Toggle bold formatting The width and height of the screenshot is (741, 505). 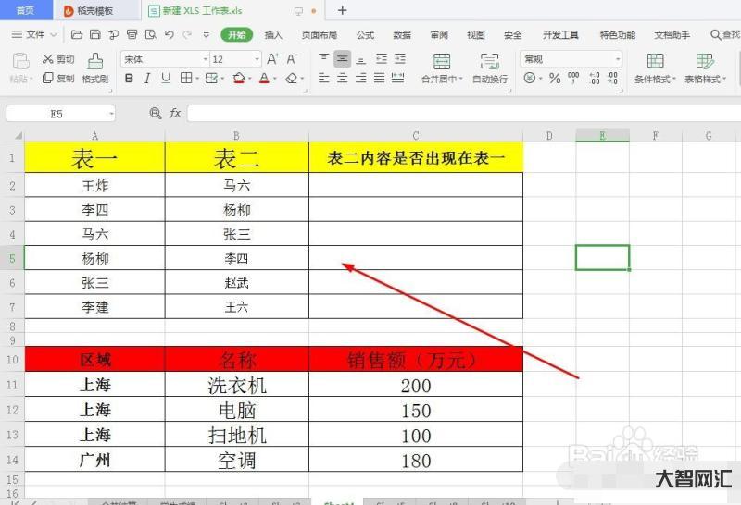click(130, 79)
